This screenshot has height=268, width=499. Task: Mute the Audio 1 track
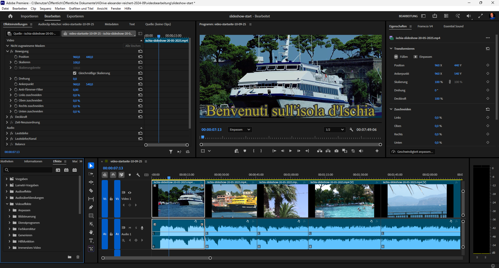click(130, 228)
